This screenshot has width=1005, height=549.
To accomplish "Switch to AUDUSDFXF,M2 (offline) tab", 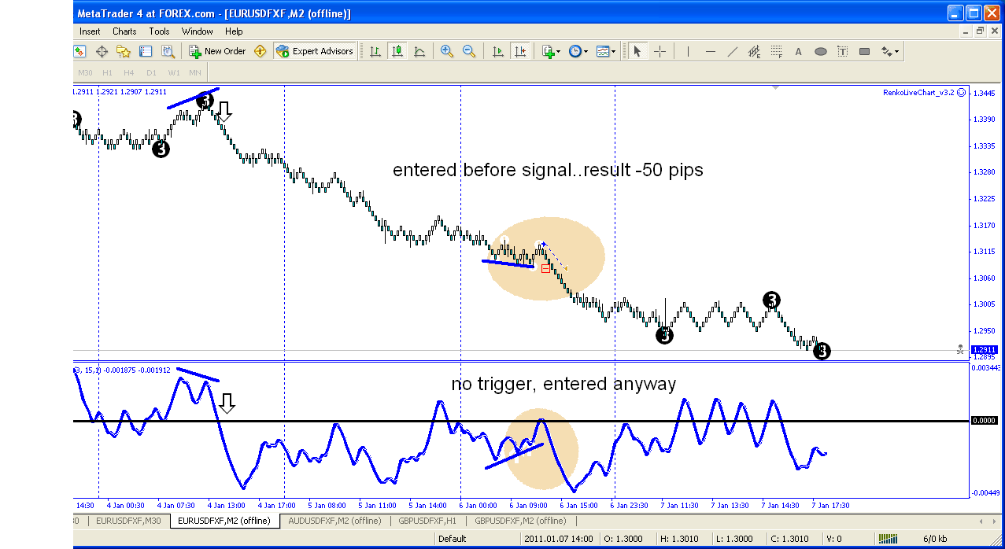I will coord(334,521).
